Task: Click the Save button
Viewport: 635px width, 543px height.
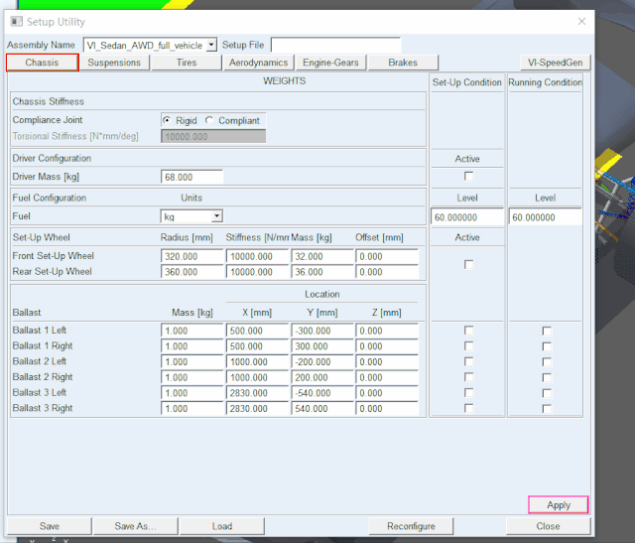Action: [50, 526]
